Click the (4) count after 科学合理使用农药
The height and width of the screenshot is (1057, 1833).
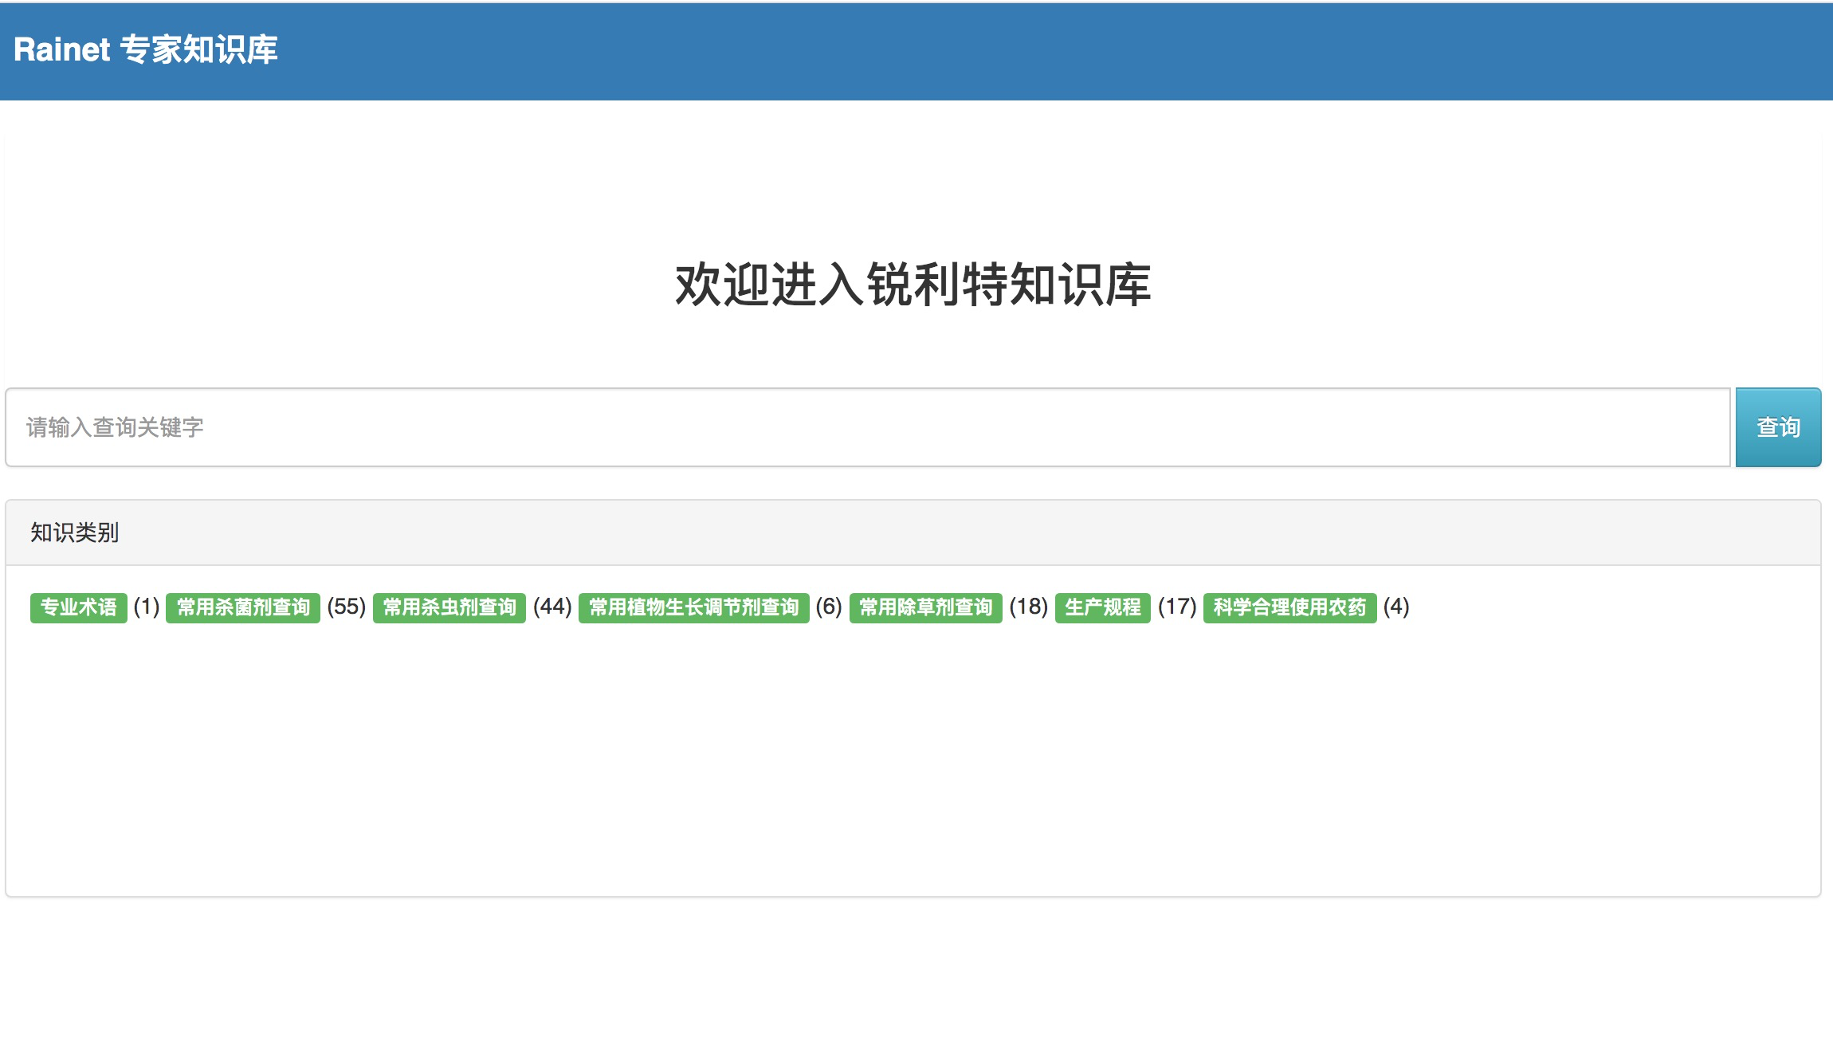click(x=1396, y=607)
